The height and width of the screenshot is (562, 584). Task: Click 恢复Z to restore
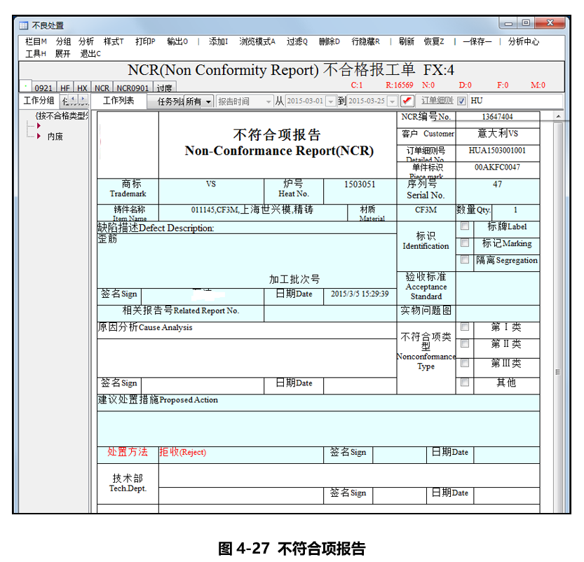pos(434,41)
